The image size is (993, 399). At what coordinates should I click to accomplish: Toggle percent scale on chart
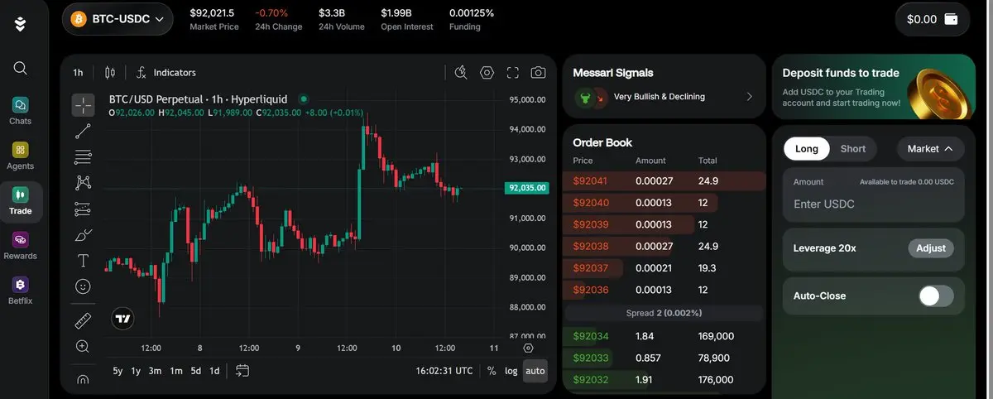[x=492, y=371]
